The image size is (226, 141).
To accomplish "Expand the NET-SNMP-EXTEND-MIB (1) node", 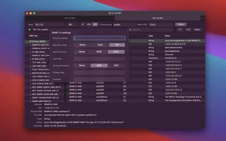I will click(31, 91).
